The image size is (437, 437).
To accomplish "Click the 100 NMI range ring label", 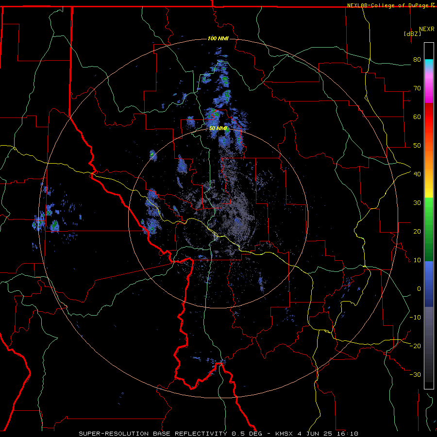I will (x=218, y=38).
